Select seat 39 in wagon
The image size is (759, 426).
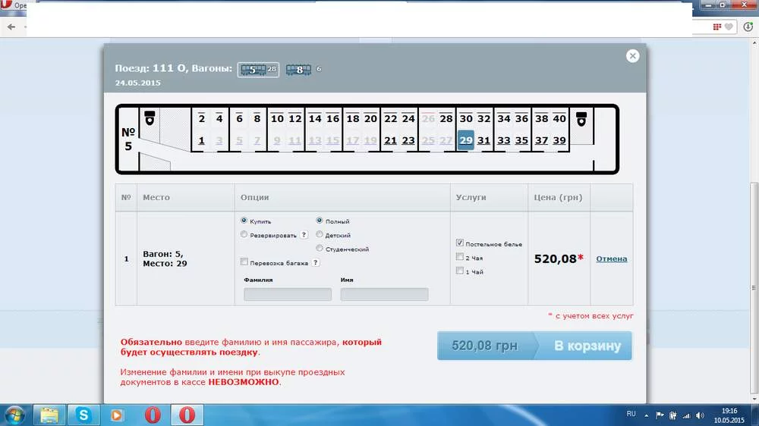pyautogui.click(x=559, y=141)
